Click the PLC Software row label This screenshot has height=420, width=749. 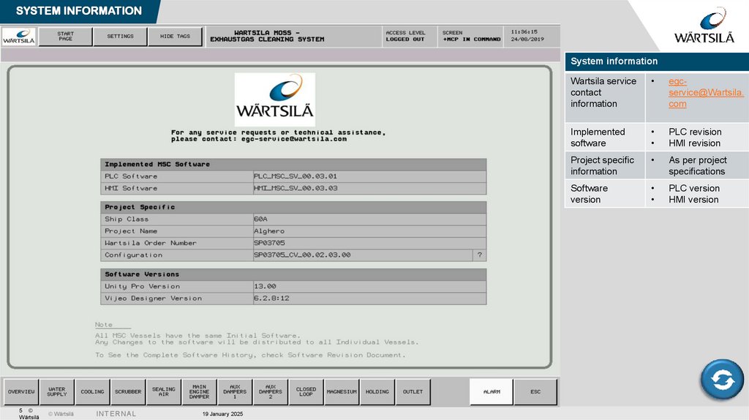tap(131, 176)
